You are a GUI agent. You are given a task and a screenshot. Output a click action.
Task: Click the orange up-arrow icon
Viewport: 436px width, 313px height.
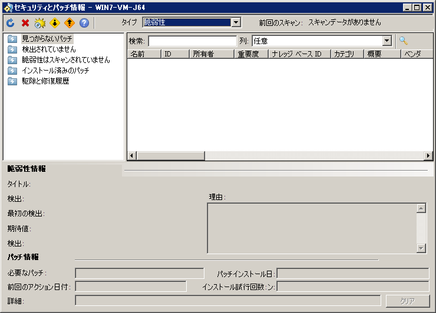tap(70, 23)
